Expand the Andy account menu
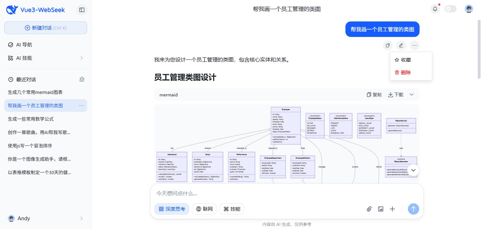 [x=46, y=218]
